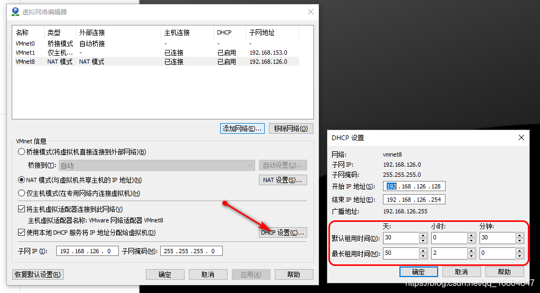
Task: Decrease maximum lease minutes spinner
Action: [520, 256]
